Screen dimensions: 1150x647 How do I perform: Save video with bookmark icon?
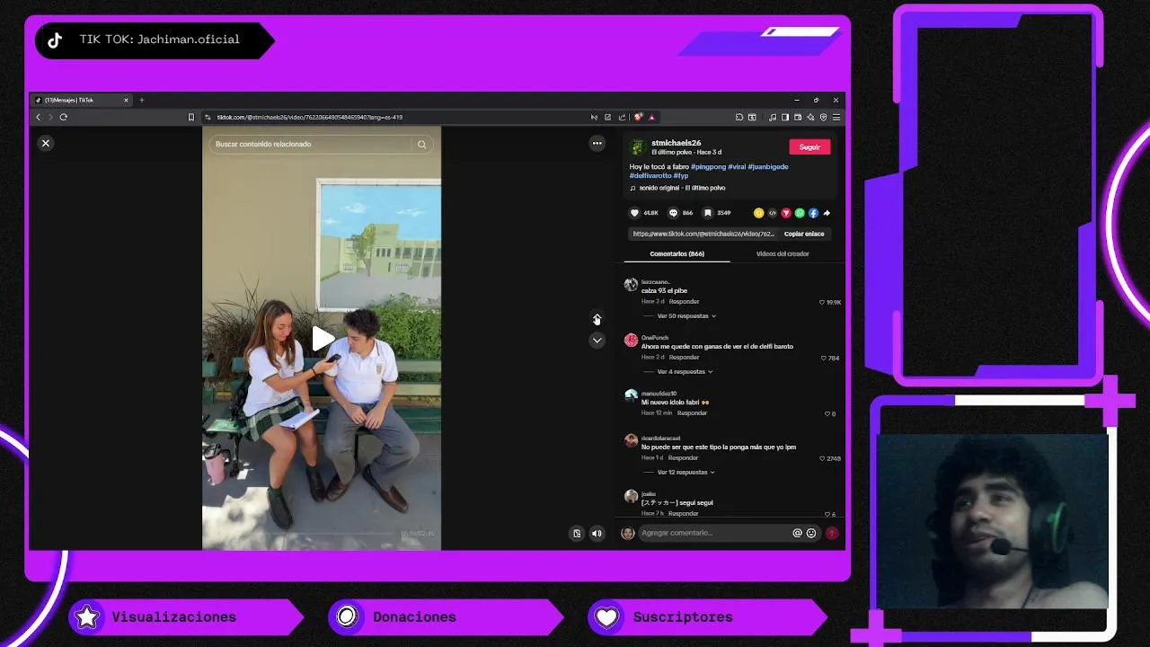[x=708, y=213]
